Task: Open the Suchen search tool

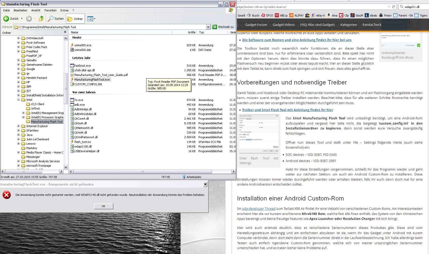Action: click(x=56, y=19)
